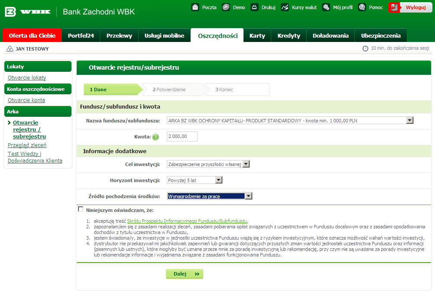The image size is (435, 295).
Task: Click the Mój profil label
Action: pyautogui.click(x=343, y=7)
